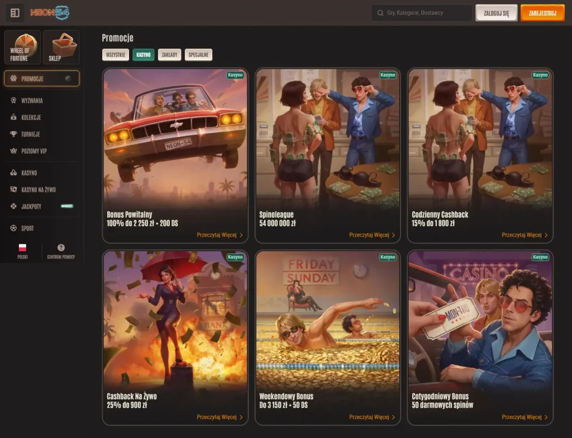The height and width of the screenshot is (438, 572).
Task: Open the Promocje sidebar menu item
Action: tap(41, 78)
